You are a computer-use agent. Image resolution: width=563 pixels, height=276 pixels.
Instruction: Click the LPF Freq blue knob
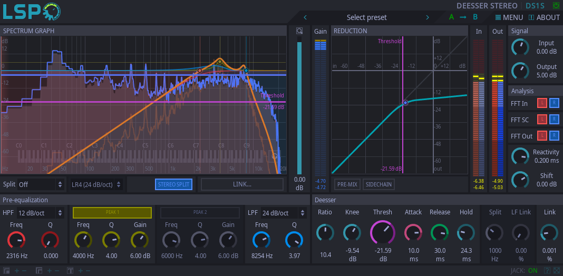tap(261, 240)
